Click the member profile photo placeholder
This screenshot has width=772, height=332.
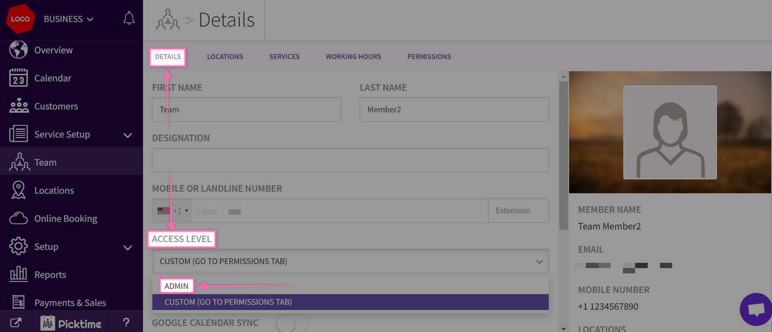[x=670, y=132]
